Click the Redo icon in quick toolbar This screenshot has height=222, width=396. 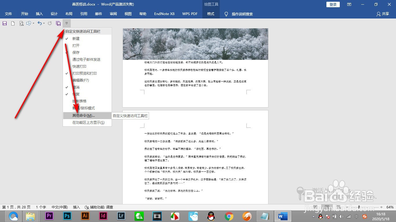[50, 23]
